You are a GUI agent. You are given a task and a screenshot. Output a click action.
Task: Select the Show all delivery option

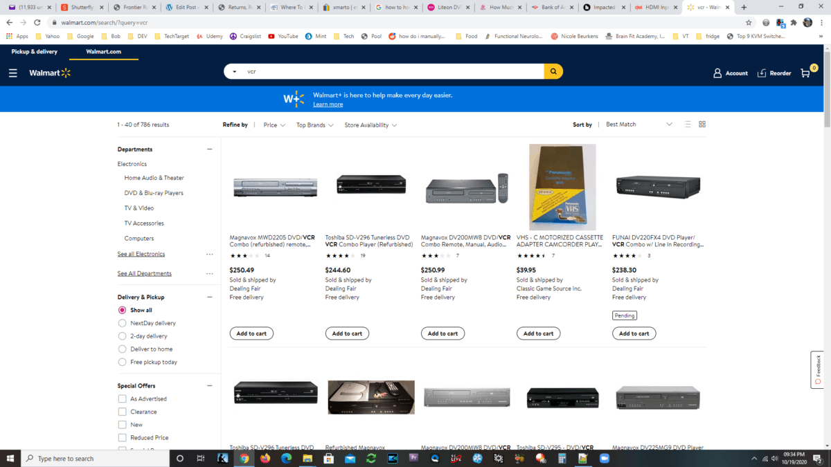123,310
